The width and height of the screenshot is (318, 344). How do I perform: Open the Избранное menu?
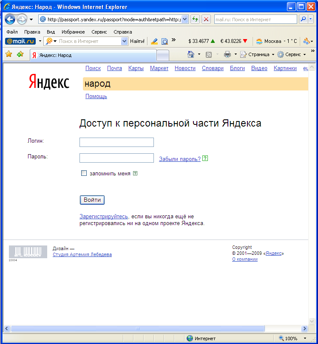[x=73, y=32]
